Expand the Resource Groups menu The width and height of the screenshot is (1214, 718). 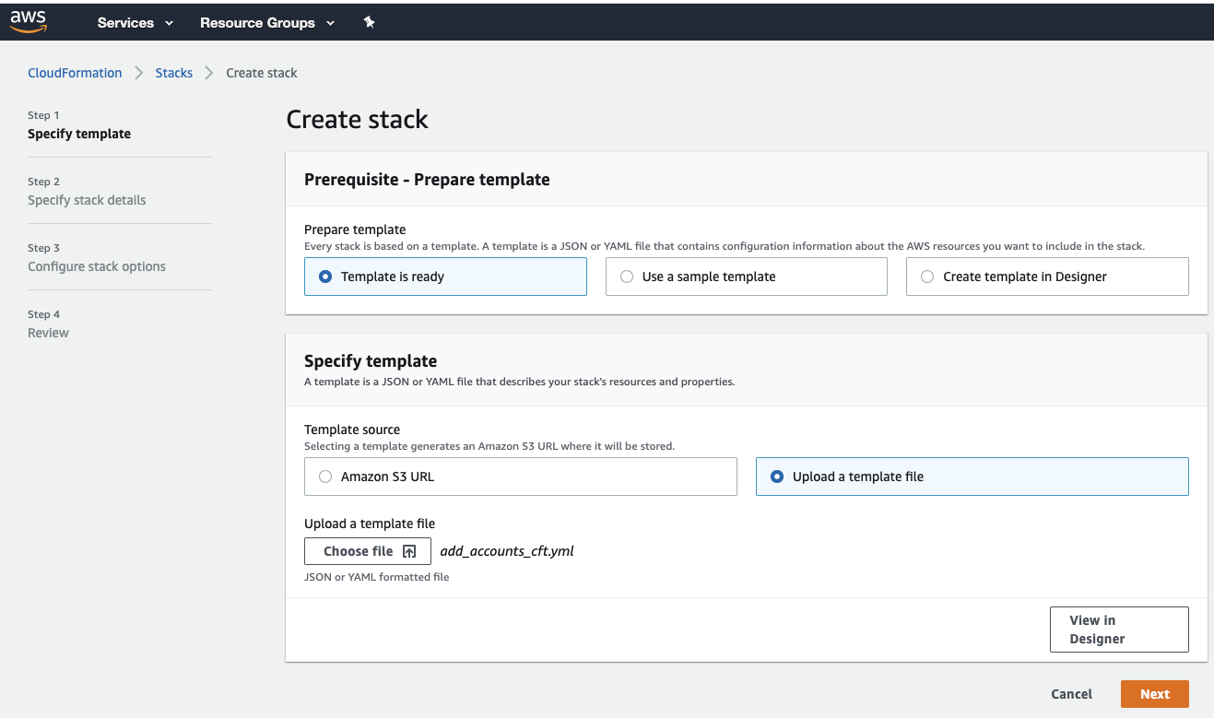(267, 22)
